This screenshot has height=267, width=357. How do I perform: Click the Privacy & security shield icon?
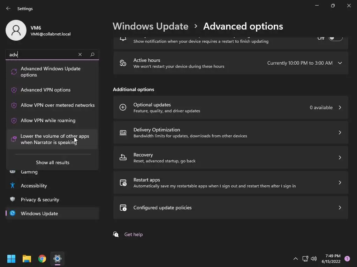point(13,199)
